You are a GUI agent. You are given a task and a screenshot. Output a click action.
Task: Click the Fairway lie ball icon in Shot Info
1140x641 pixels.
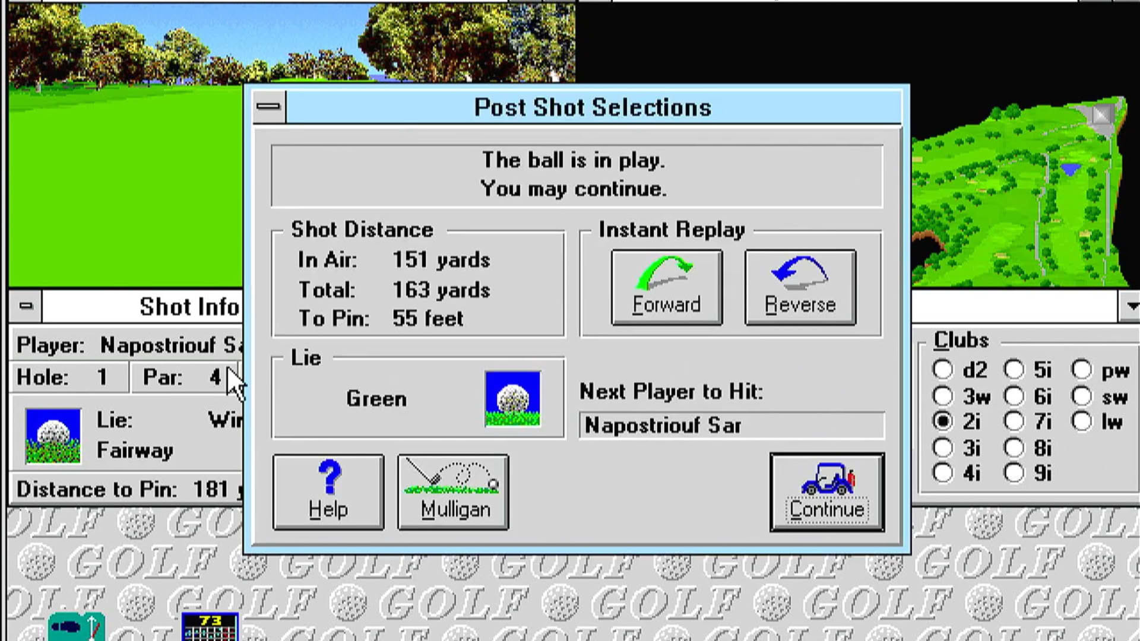53,436
